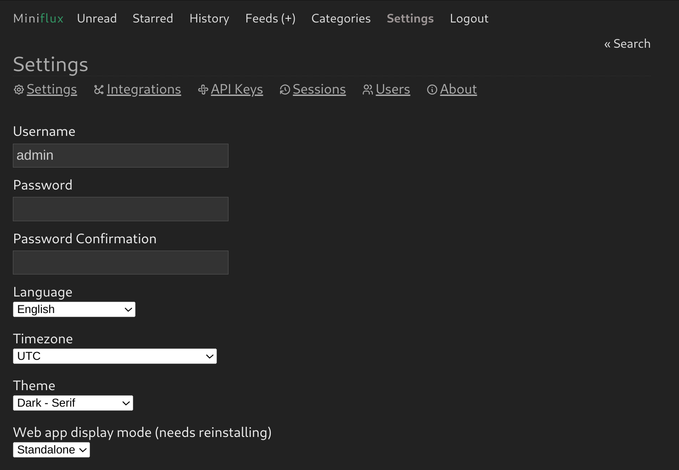Open the Language dropdown
679x470 pixels.
[74, 309]
